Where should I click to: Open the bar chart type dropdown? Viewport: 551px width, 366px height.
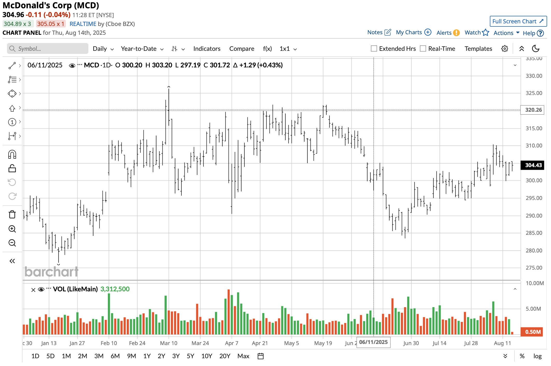point(178,49)
